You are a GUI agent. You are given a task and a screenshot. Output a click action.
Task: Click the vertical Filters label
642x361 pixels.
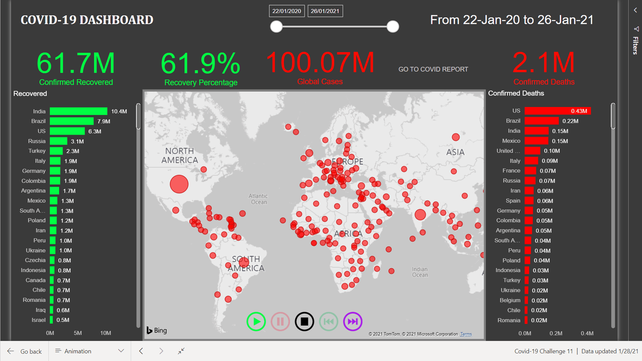click(x=635, y=45)
